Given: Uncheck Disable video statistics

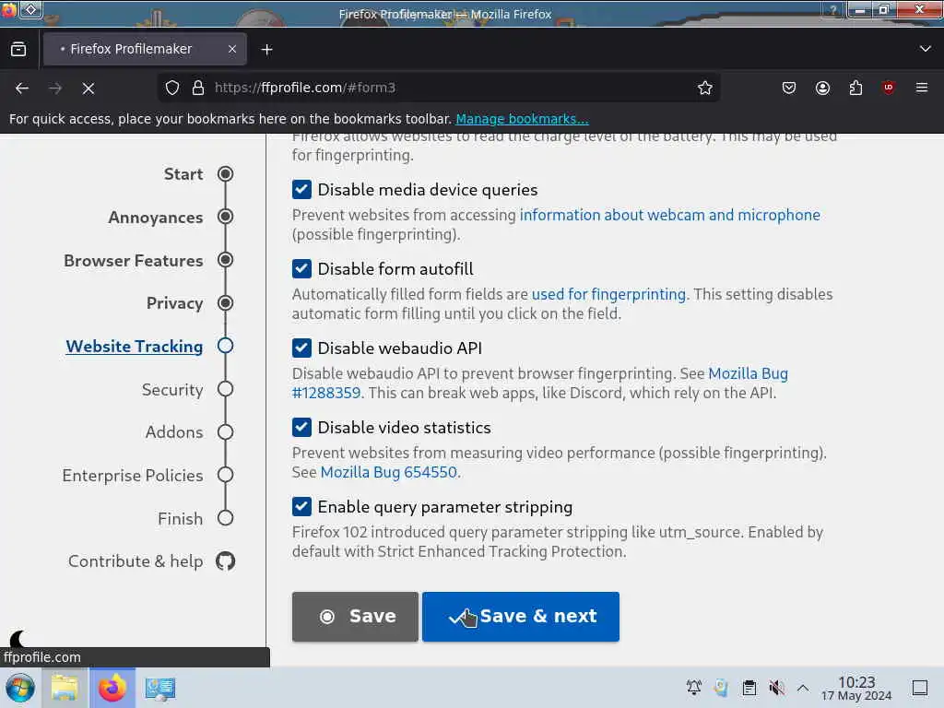Looking at the screenshot, I should tap(301, 428).
